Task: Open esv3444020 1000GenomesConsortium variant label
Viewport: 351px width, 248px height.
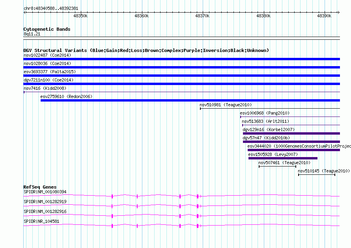Action: 299,146
